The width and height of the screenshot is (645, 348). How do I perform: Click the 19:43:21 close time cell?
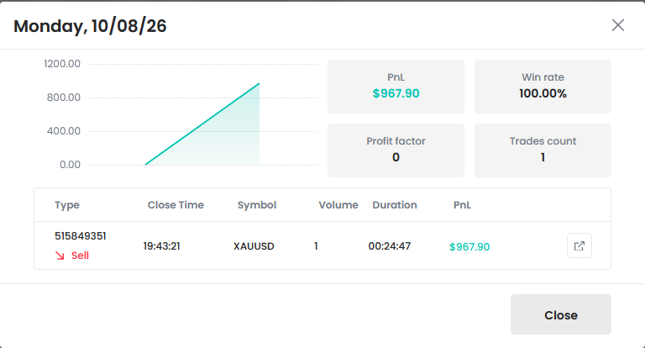click(x=161, y=246)
